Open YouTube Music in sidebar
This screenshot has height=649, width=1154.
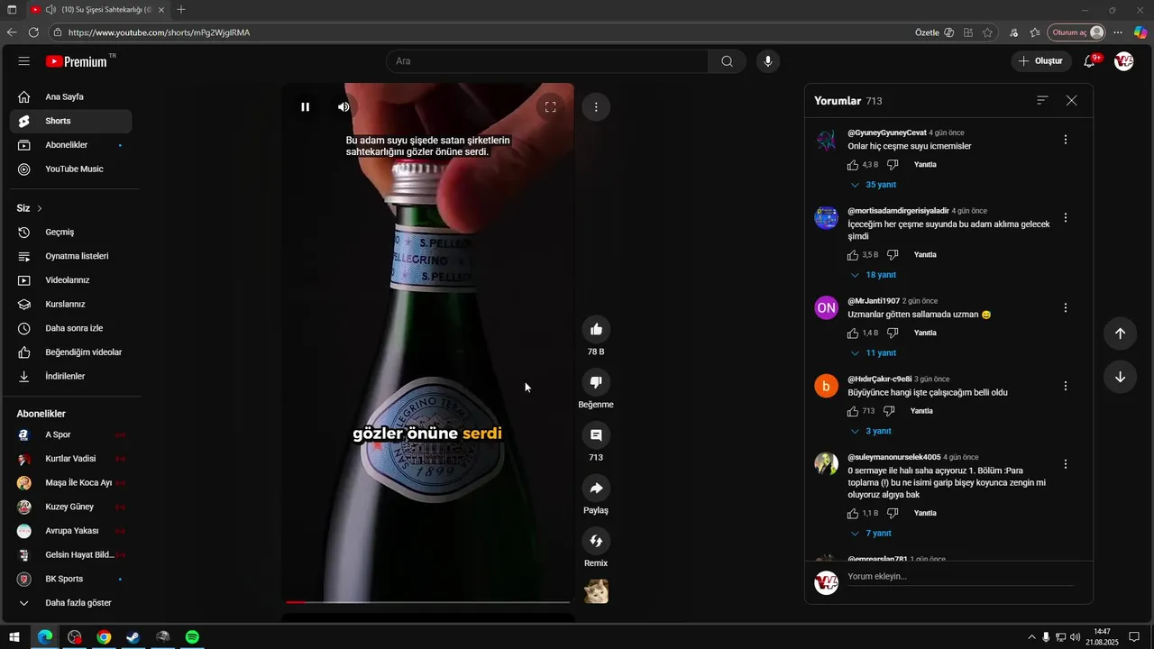70,169
